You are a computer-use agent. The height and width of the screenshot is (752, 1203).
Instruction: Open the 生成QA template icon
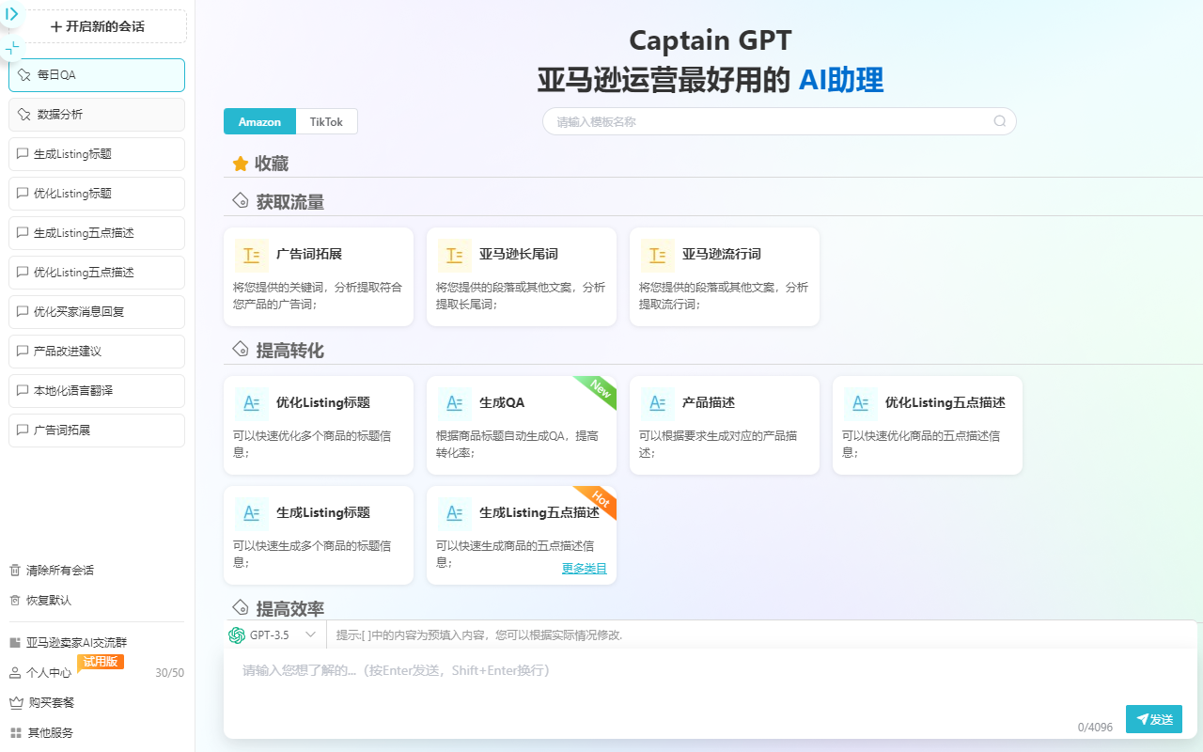(x=454, y=402)
